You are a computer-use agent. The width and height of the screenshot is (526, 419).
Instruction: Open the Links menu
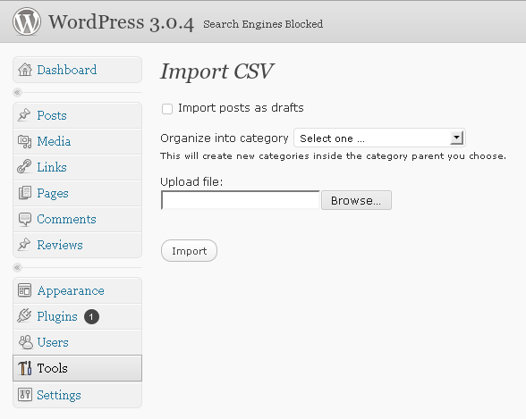click(78, 167)
